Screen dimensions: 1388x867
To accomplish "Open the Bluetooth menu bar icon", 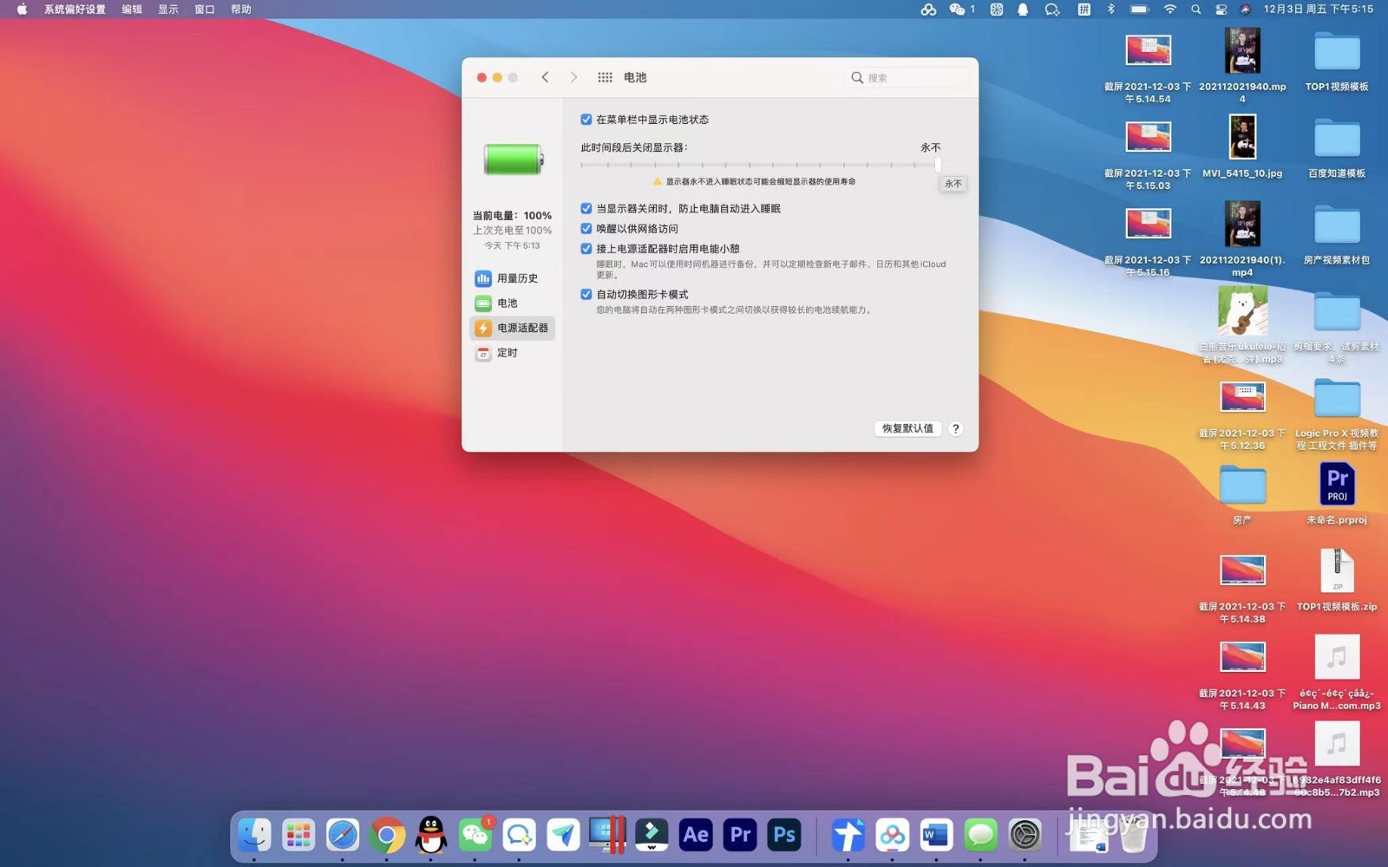I will [1111, 10].
